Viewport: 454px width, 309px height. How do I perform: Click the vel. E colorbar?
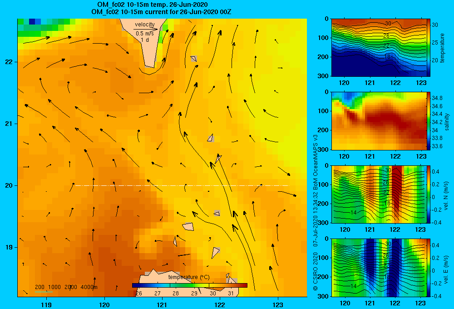pos(429,268)
